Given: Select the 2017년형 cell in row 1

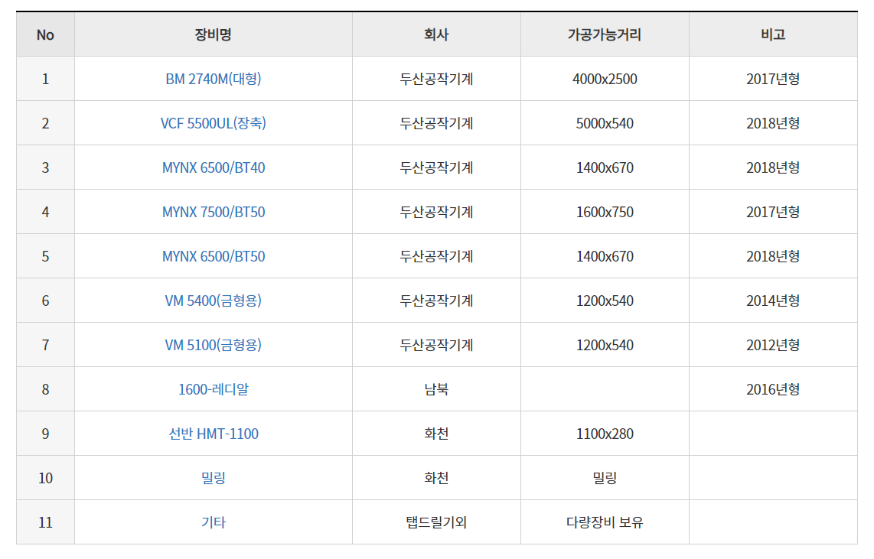Looking at the screenshot, I should (x=773, y=79).
